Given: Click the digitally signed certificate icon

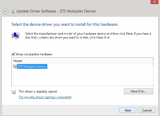Looking at the screenshot, I should pos(14,92).
